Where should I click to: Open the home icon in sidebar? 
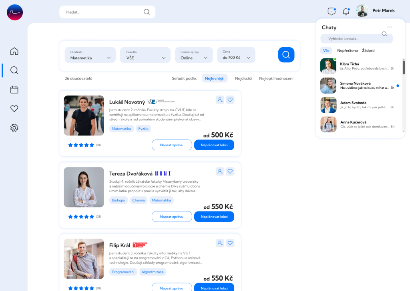[14, 51]
